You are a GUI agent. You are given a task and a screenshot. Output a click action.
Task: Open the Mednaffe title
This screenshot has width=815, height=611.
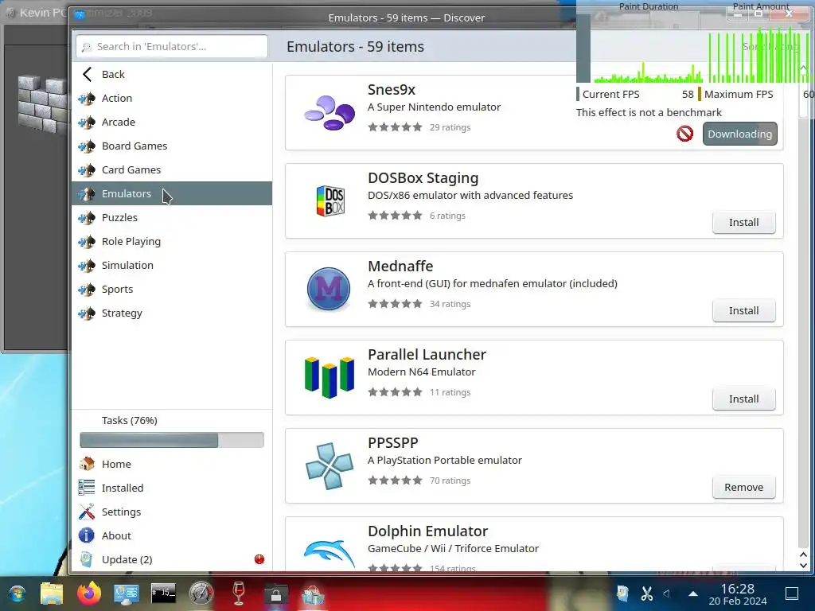(400, 267)
